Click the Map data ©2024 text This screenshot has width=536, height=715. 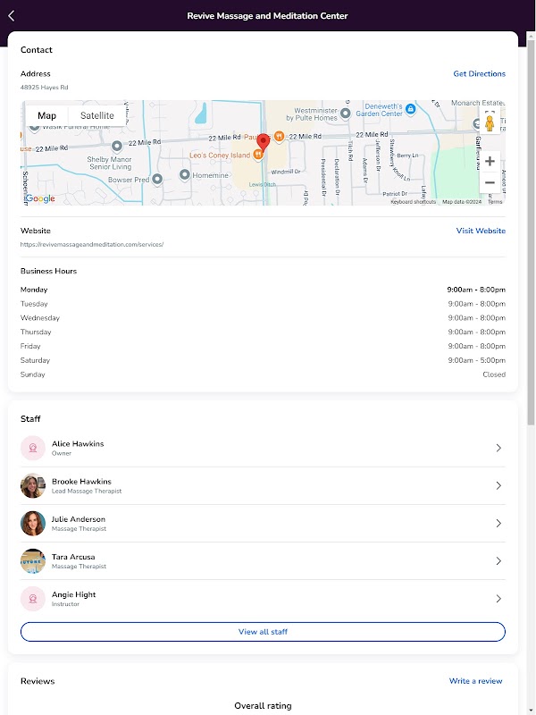tap(462, 202)
